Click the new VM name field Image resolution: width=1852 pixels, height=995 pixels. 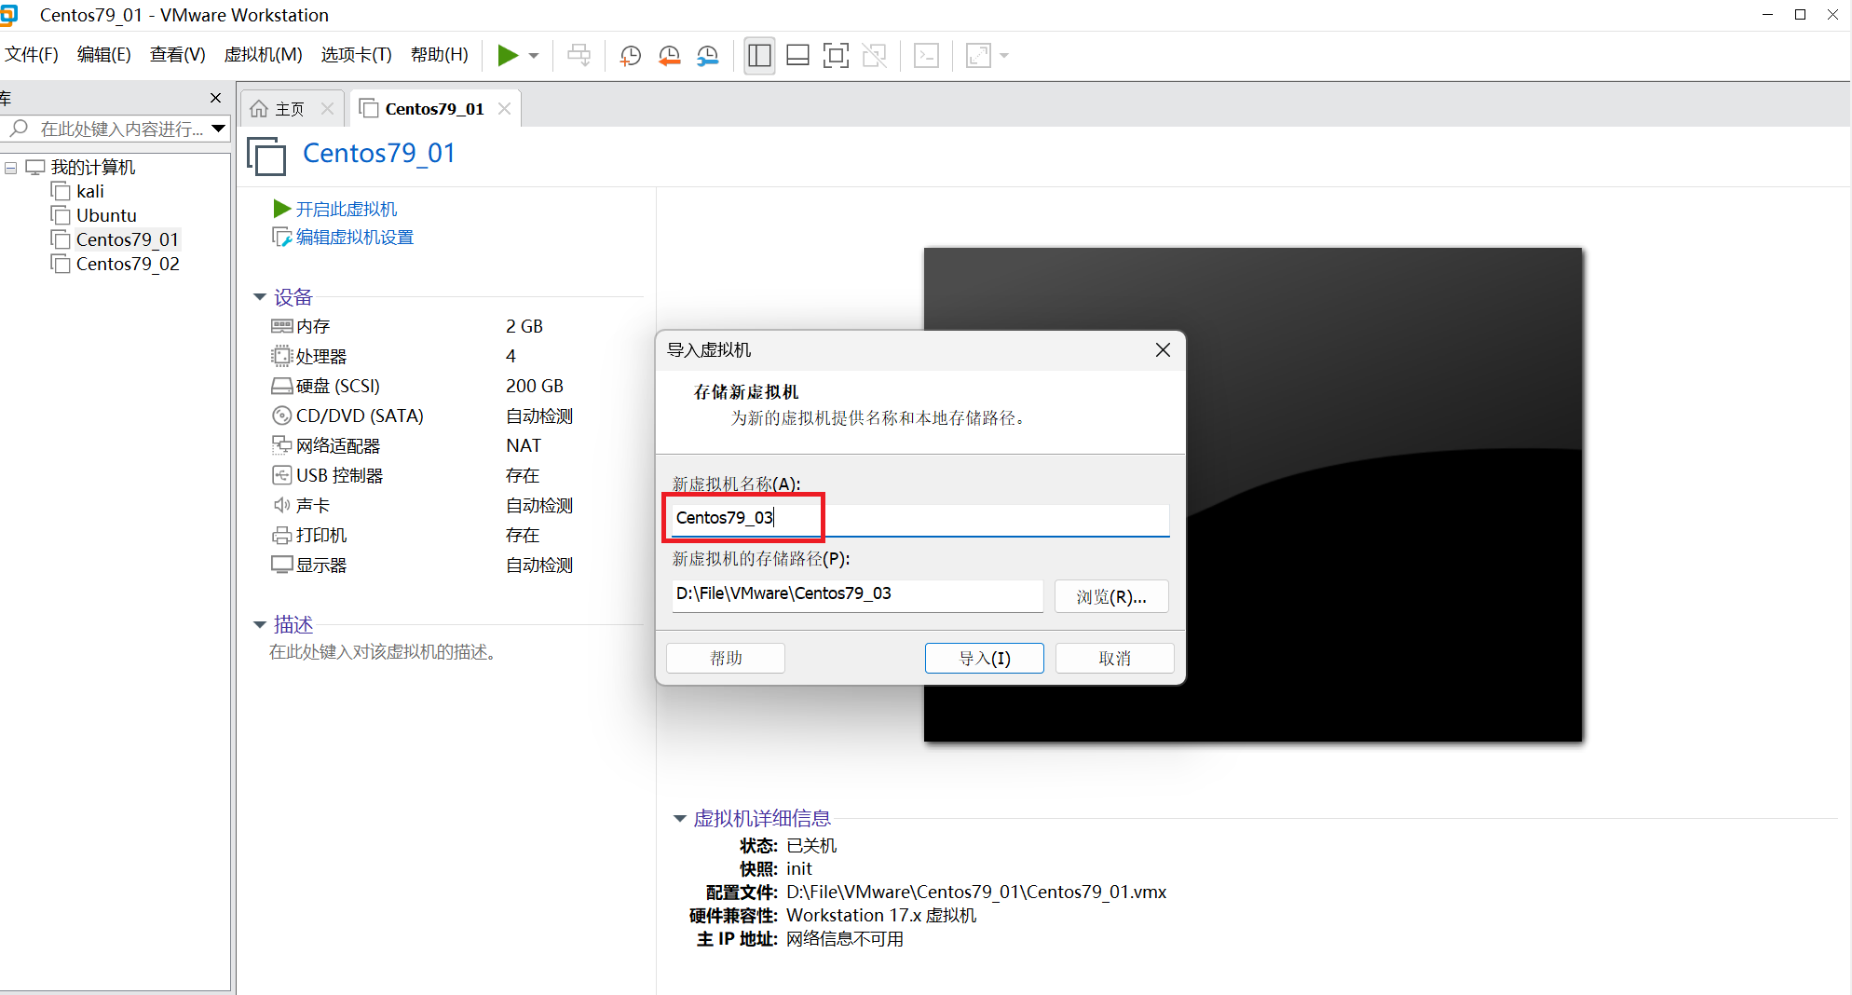[920, 518]
